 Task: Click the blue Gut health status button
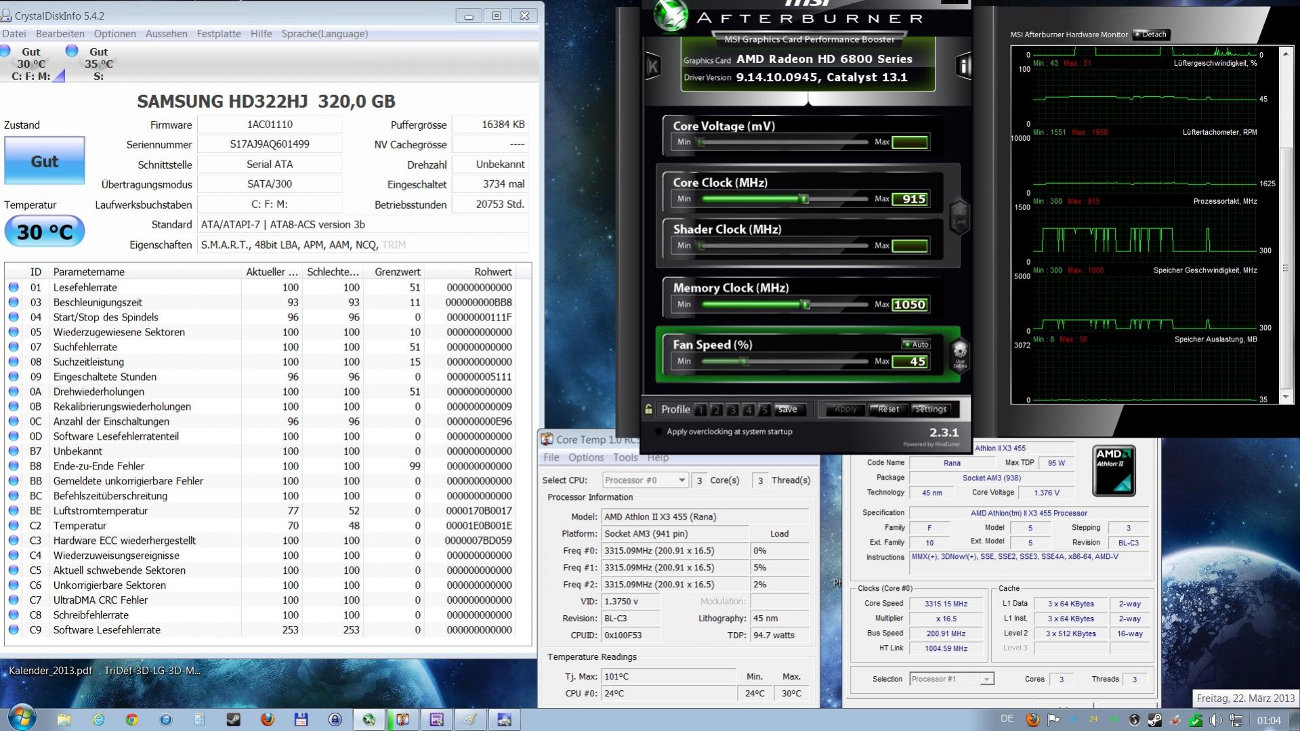point(45,161)
